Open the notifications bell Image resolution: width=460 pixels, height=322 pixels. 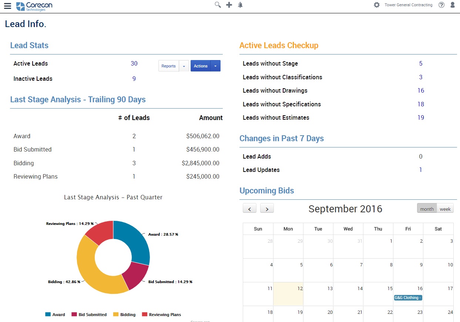pyautogui.click(x=240, y=5)
